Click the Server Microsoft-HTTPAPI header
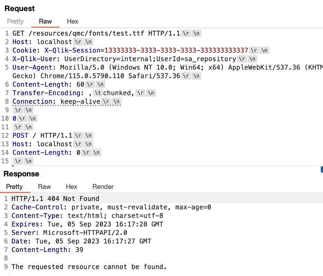 pos(69,233)
